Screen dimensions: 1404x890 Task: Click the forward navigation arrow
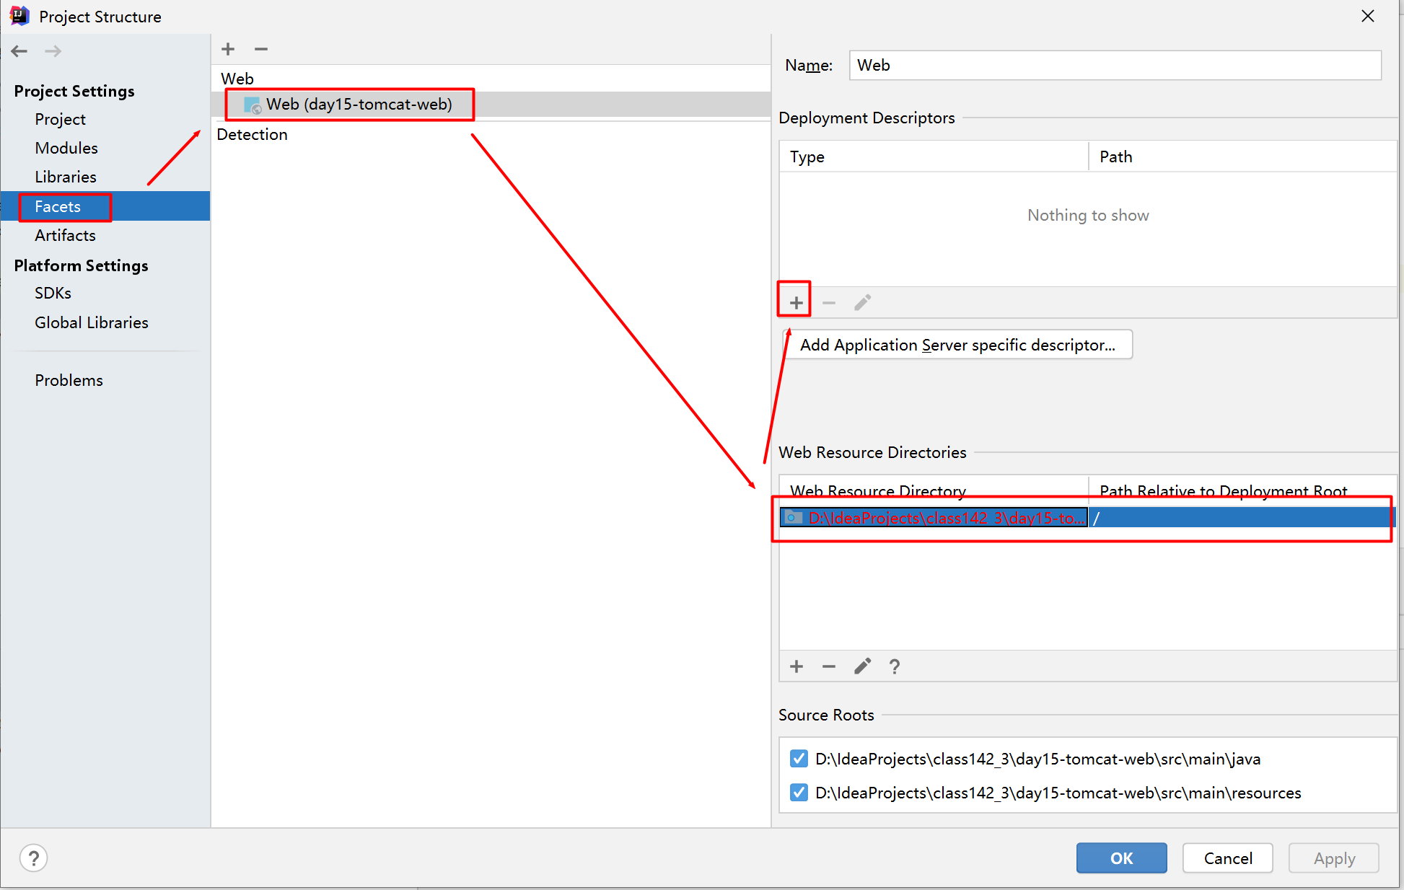pos(53,51)
